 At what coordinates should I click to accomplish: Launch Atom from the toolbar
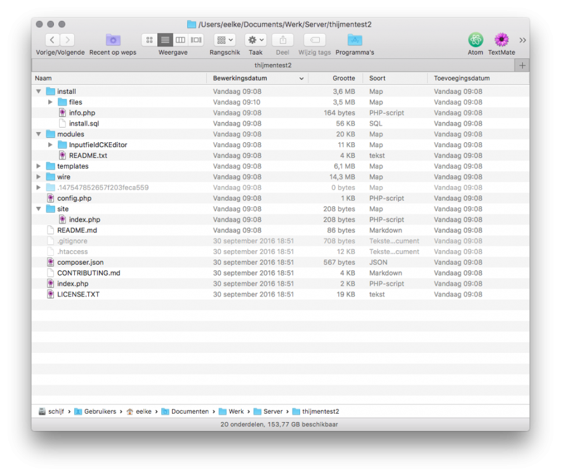click(475, 40)
